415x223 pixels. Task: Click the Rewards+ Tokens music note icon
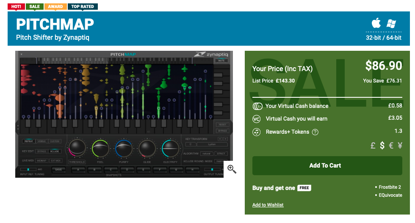[257, 132]
